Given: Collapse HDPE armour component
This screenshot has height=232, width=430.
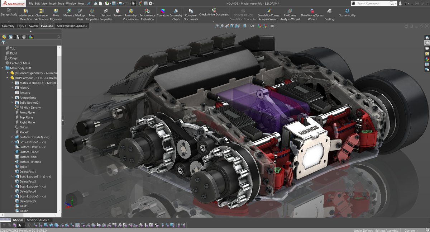Looking at the screenshot, I should coord(7,78).
